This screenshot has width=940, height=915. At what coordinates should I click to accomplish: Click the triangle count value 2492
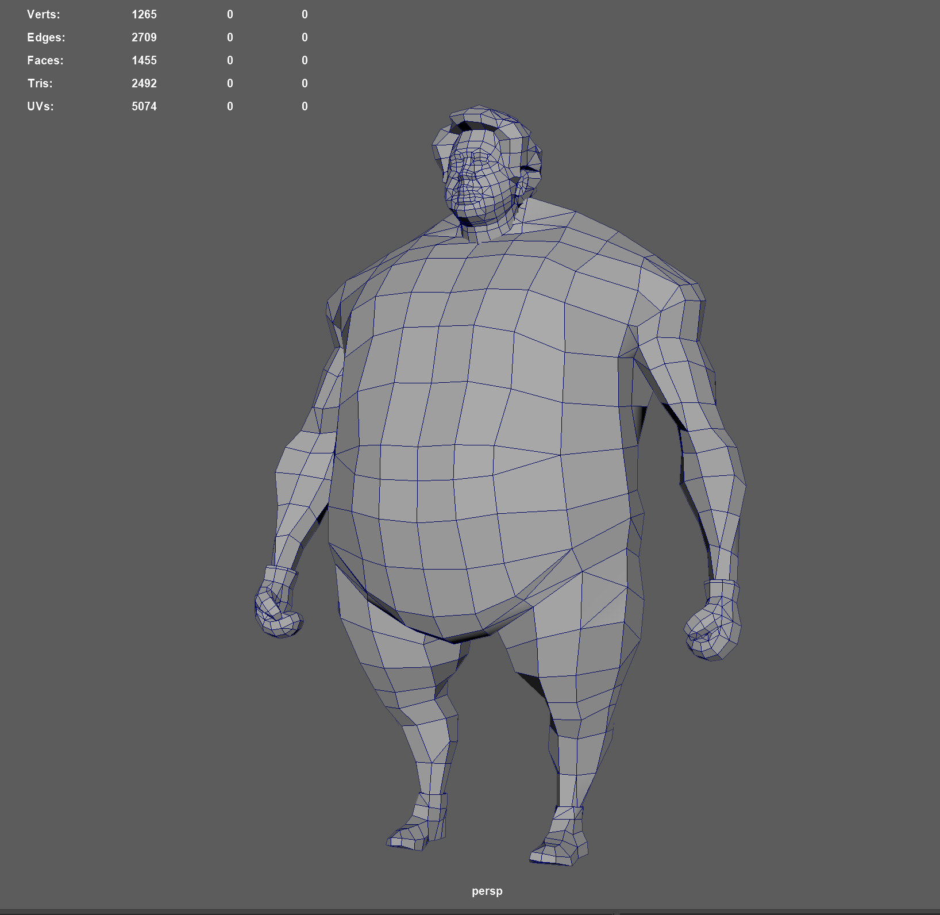144,83
